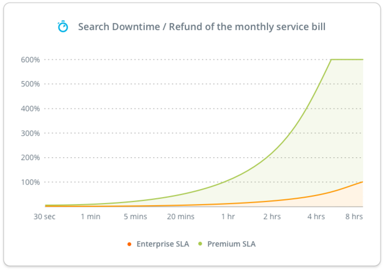Click the 600% y-axis label
The width and height of the screenshot is (383, 270).
click(30, 60)
